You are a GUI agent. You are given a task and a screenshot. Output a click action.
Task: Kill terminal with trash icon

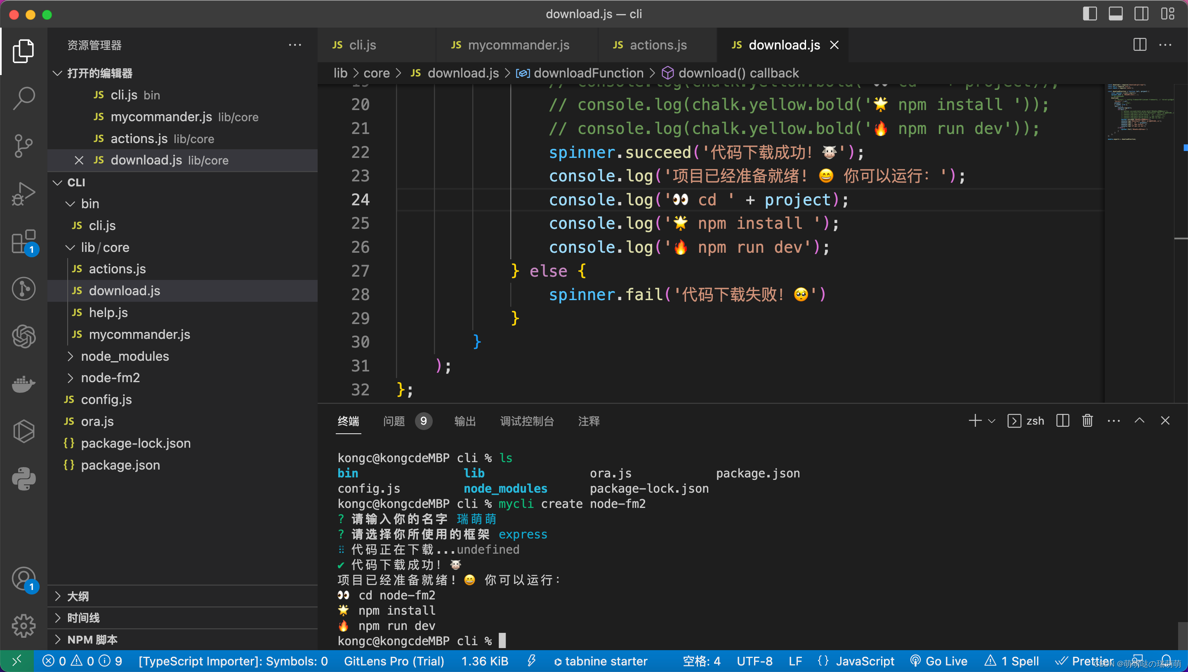click(x=1087, y=421)
